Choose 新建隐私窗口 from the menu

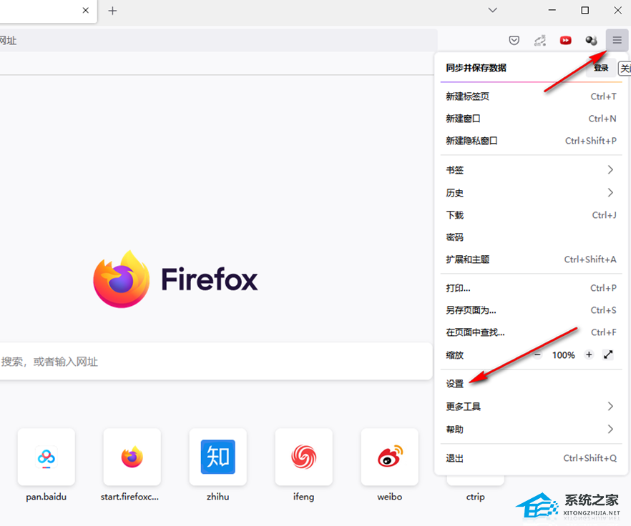(x=531, y=141)
